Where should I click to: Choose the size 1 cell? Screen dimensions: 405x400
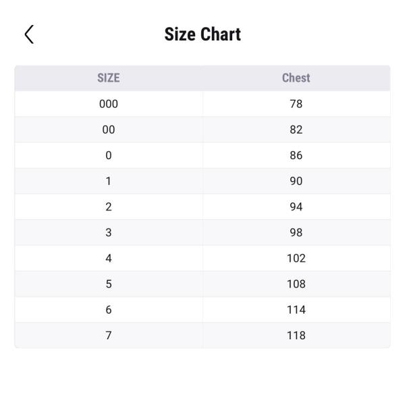tap(108, 181)
